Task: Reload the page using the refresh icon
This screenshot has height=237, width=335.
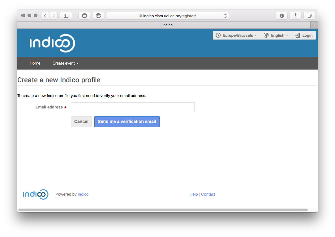Action: [x=225, y=16]
